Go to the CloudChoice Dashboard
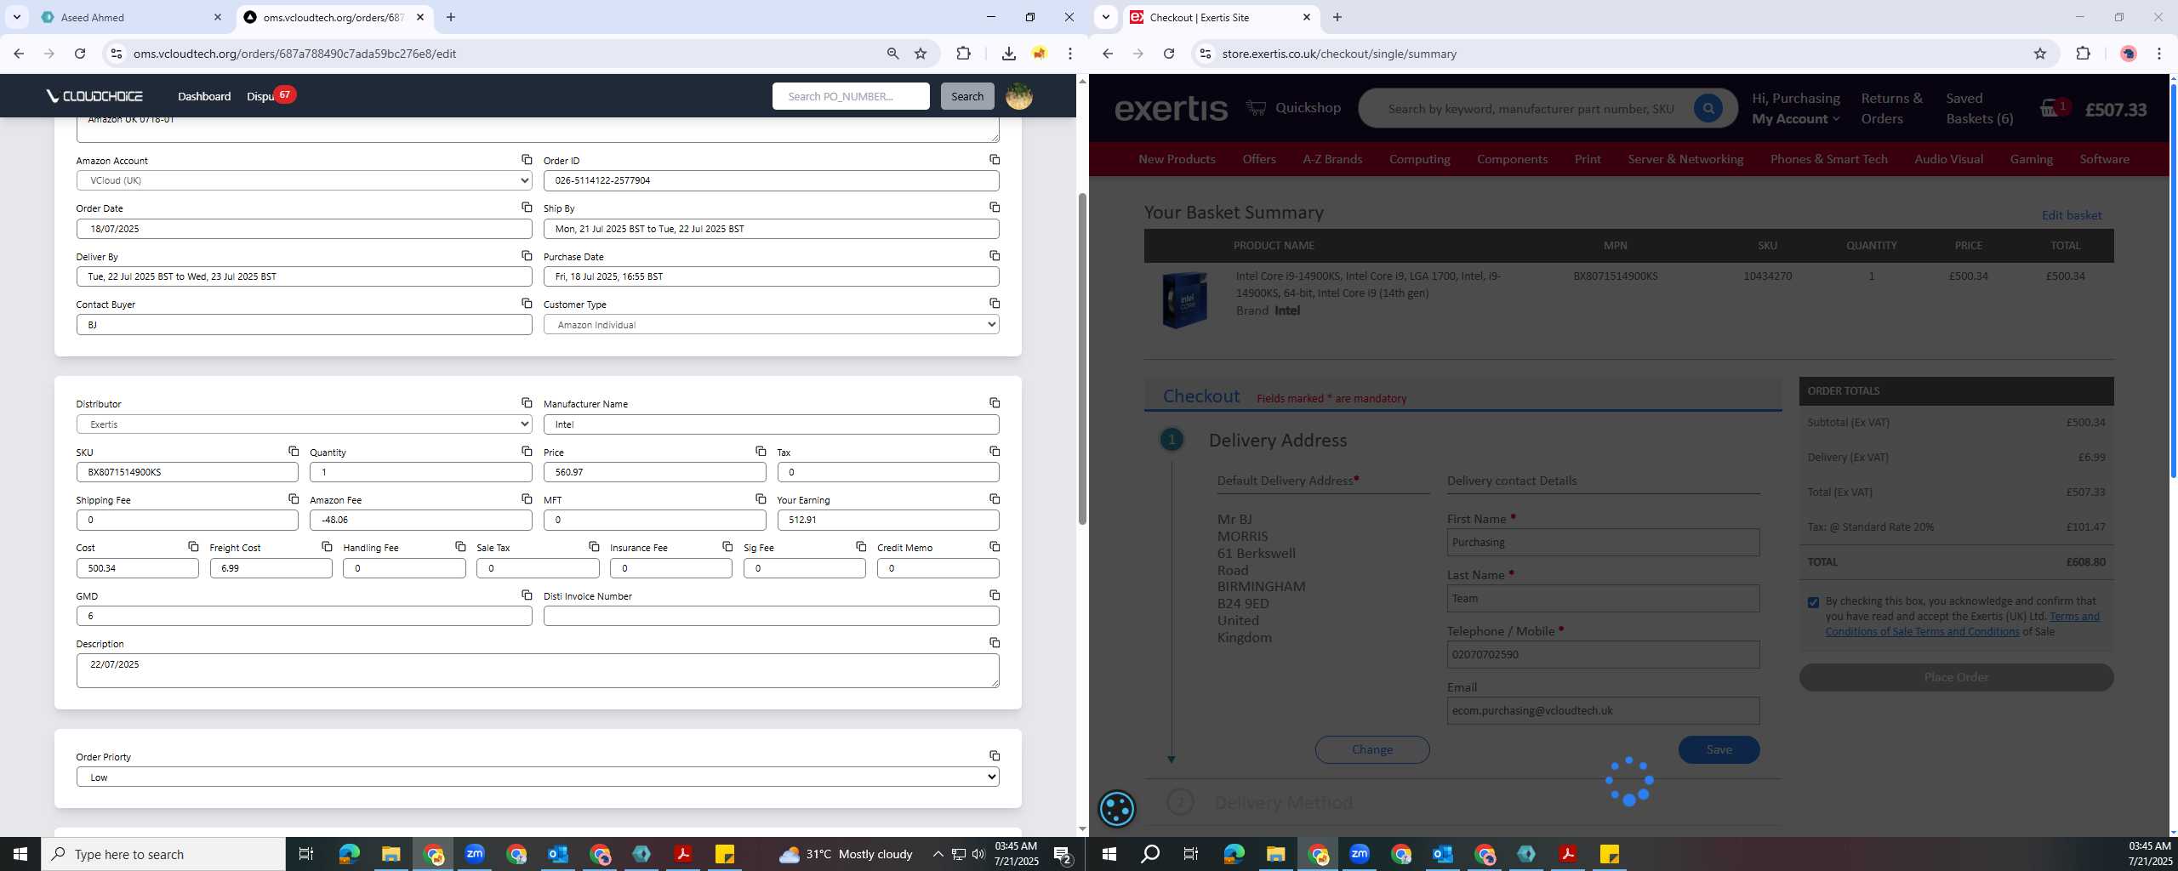 pyautogui.click(x=204, y=96)
